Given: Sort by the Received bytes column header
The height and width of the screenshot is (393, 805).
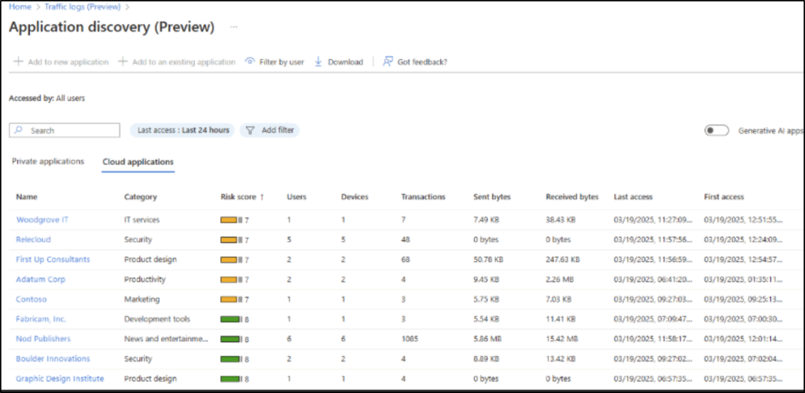Looking at the screenshot, I should pos(572,197).
